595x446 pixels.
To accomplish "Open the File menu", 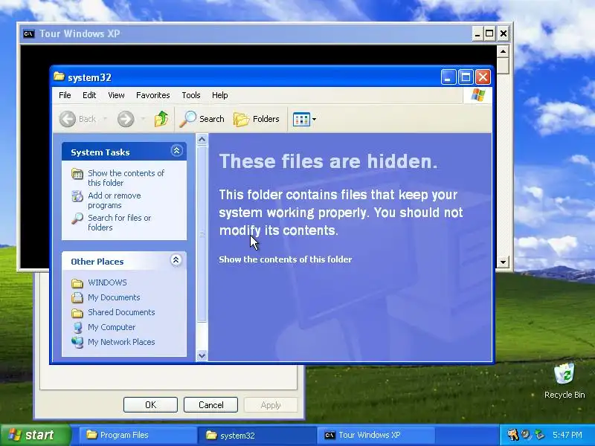I will [x=65, y=95].
